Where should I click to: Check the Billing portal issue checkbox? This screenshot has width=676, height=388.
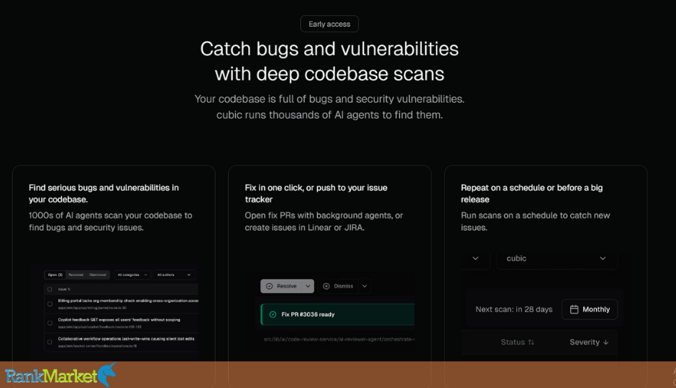point(50,304)
